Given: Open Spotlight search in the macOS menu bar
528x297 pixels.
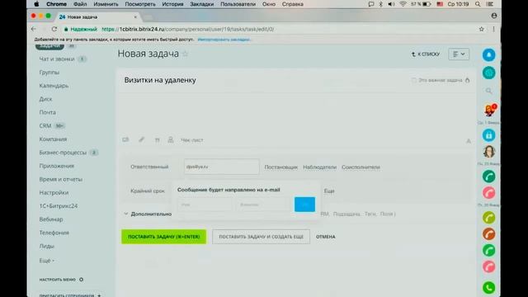Looking at the screenshot, I should coord(478,4).
